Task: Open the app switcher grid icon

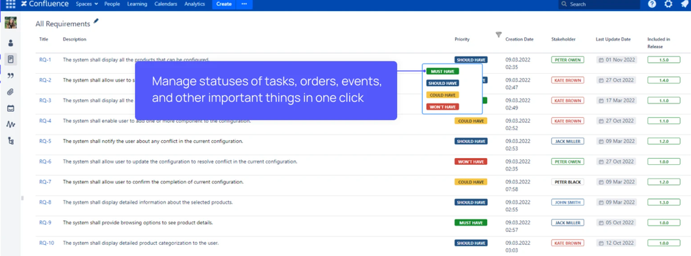Action: [x=10, y=4]
